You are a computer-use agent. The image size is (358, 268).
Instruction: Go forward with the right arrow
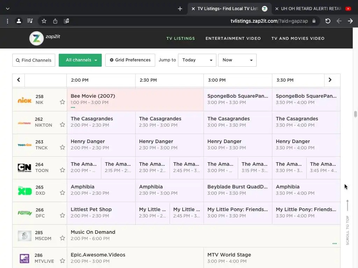(350, 21)
